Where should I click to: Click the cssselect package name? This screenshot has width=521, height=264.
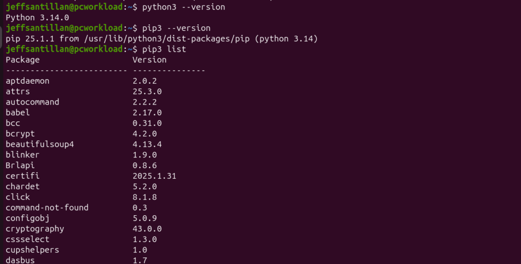coord(27,240)
